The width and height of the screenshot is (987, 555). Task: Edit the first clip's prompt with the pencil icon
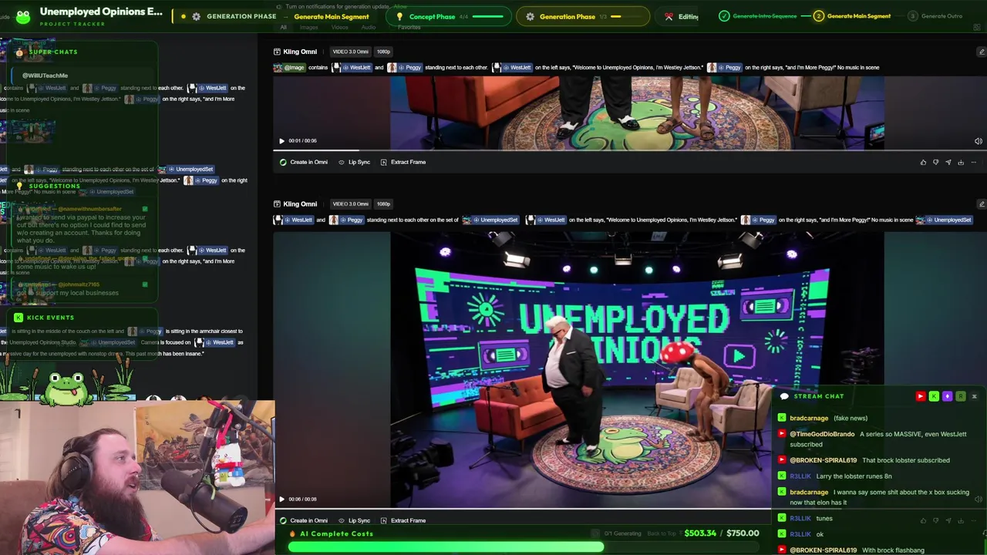point(981,52)
